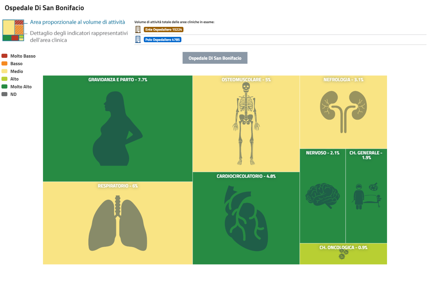430x288 pixels.
Task: Click the dark green Molto Alto swatch
Action: coord(5,86)
